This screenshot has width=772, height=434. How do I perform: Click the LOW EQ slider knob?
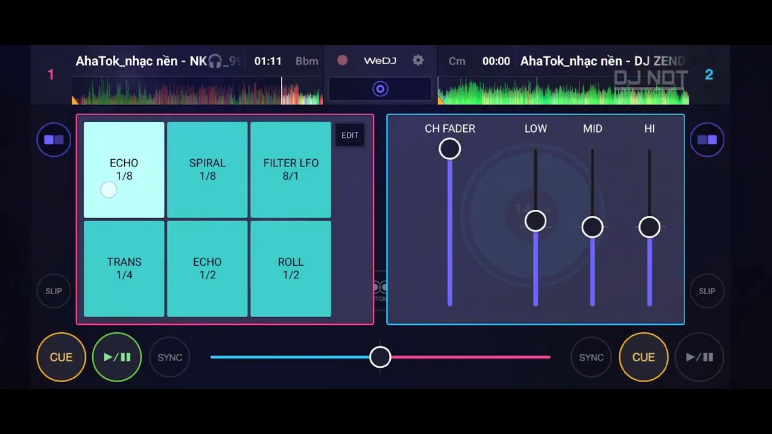click(536, 221)
